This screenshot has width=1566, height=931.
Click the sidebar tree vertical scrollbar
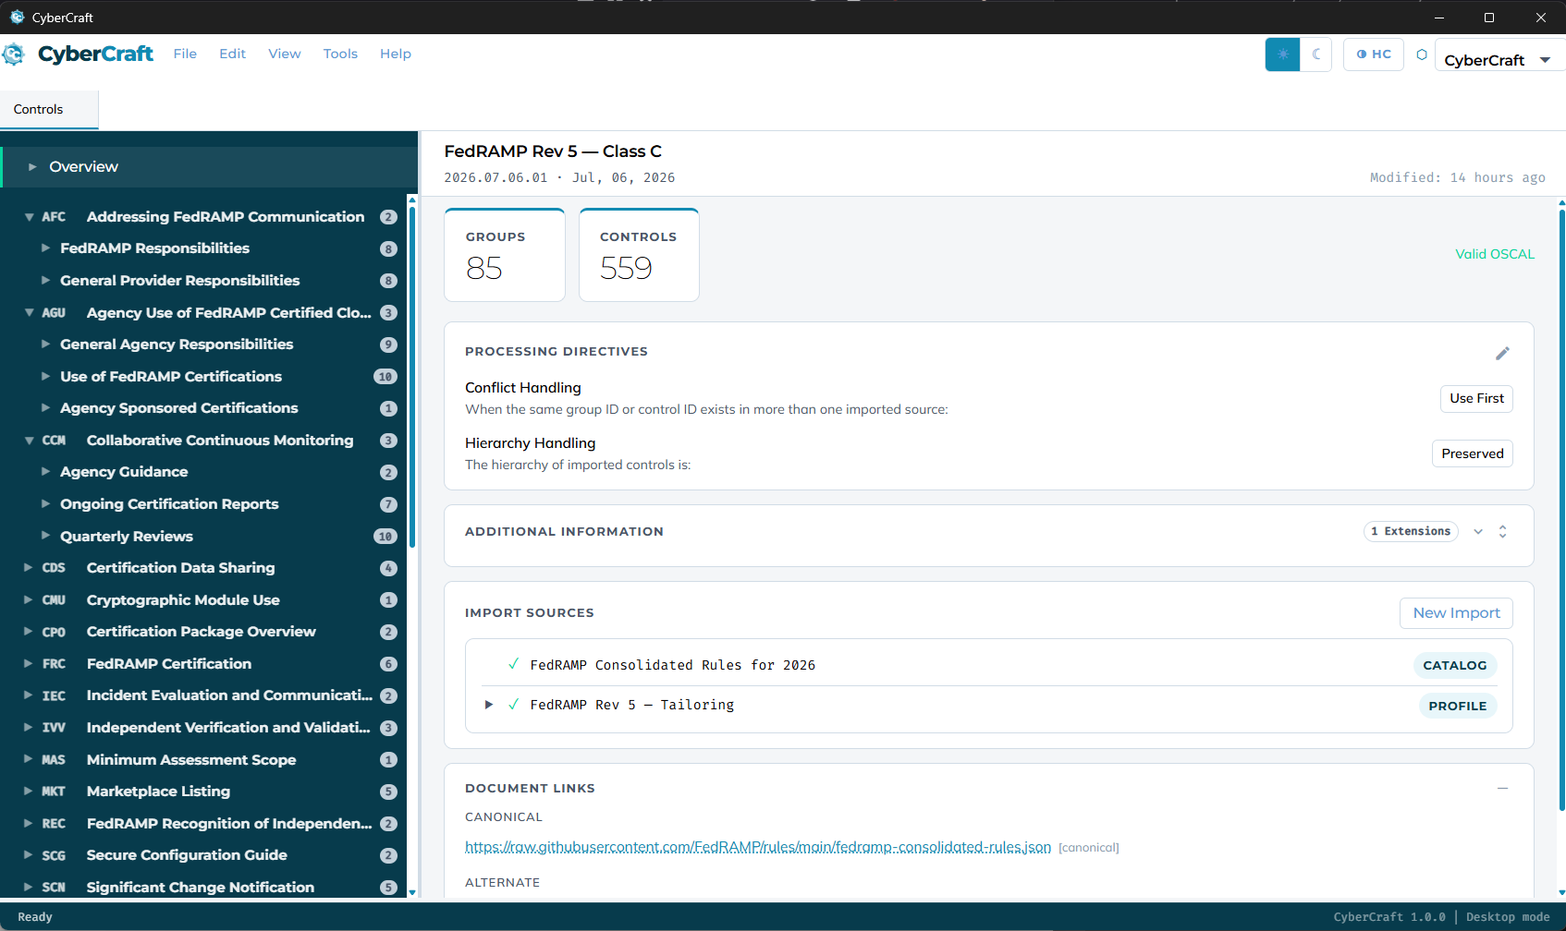click(412, 377)
